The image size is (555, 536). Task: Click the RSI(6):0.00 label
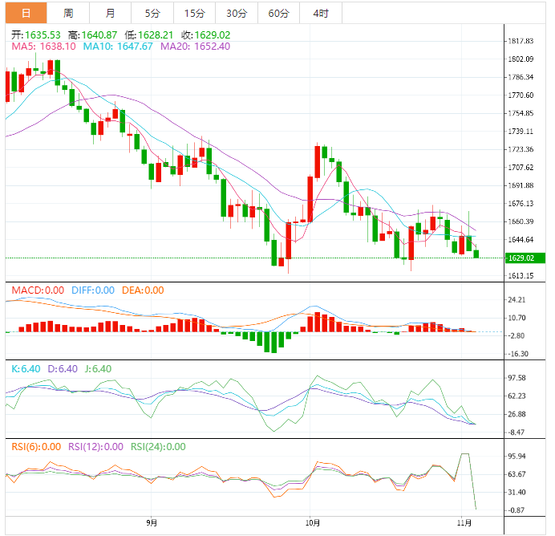(x=36, y=447)
